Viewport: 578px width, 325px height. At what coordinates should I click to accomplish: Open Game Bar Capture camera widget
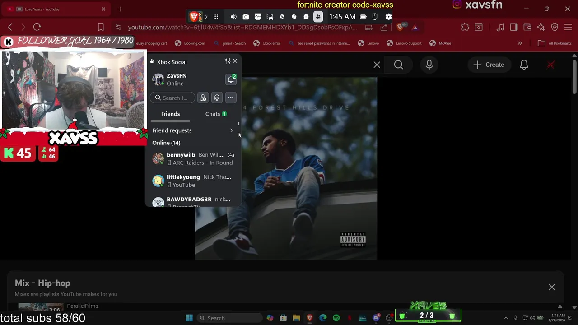coord(246,17)
